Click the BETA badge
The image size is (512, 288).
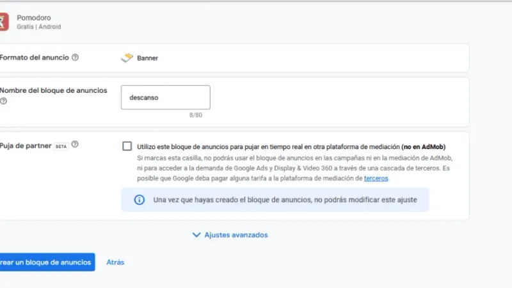pyautogui.click(x=61, y=145)
